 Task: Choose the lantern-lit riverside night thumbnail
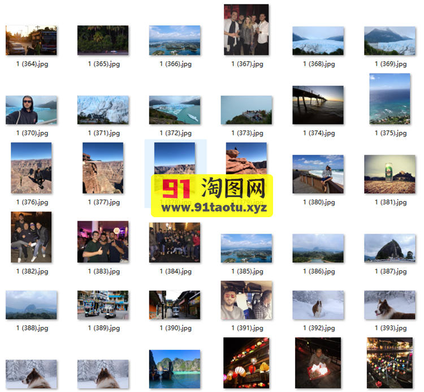(390, 363)
